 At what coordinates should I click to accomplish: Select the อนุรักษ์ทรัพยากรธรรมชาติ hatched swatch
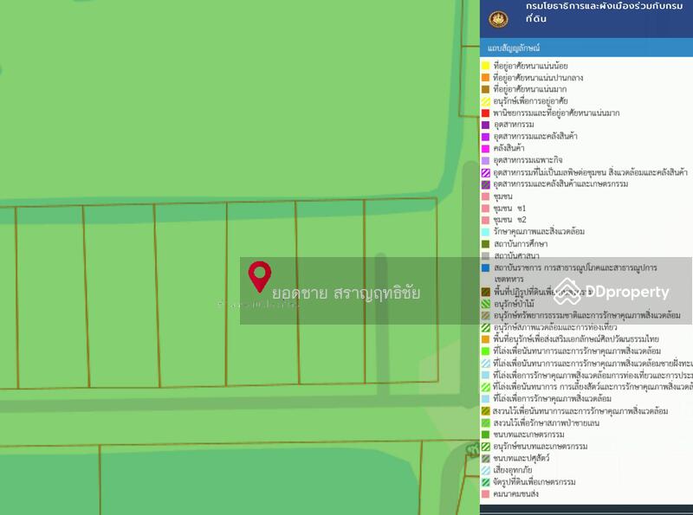485,315
